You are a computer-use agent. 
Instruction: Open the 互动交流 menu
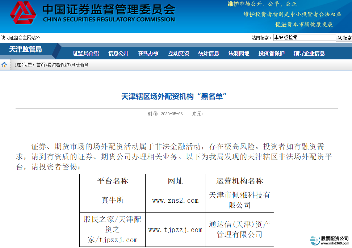(x=179, y=53)
